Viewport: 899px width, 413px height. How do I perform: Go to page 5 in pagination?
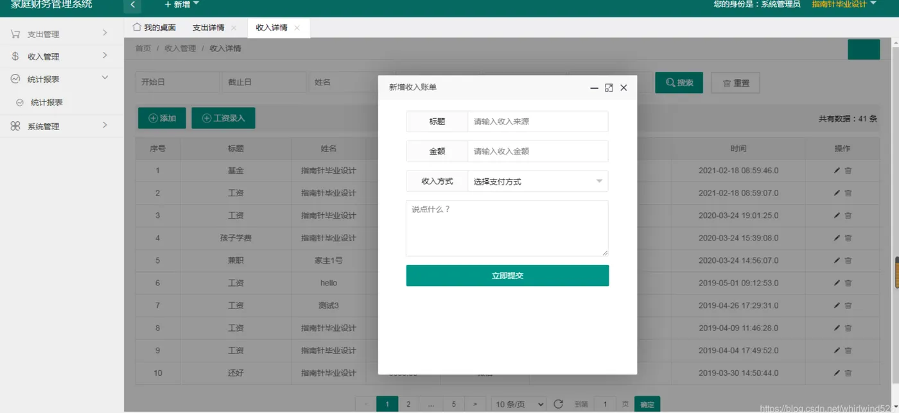453,404
